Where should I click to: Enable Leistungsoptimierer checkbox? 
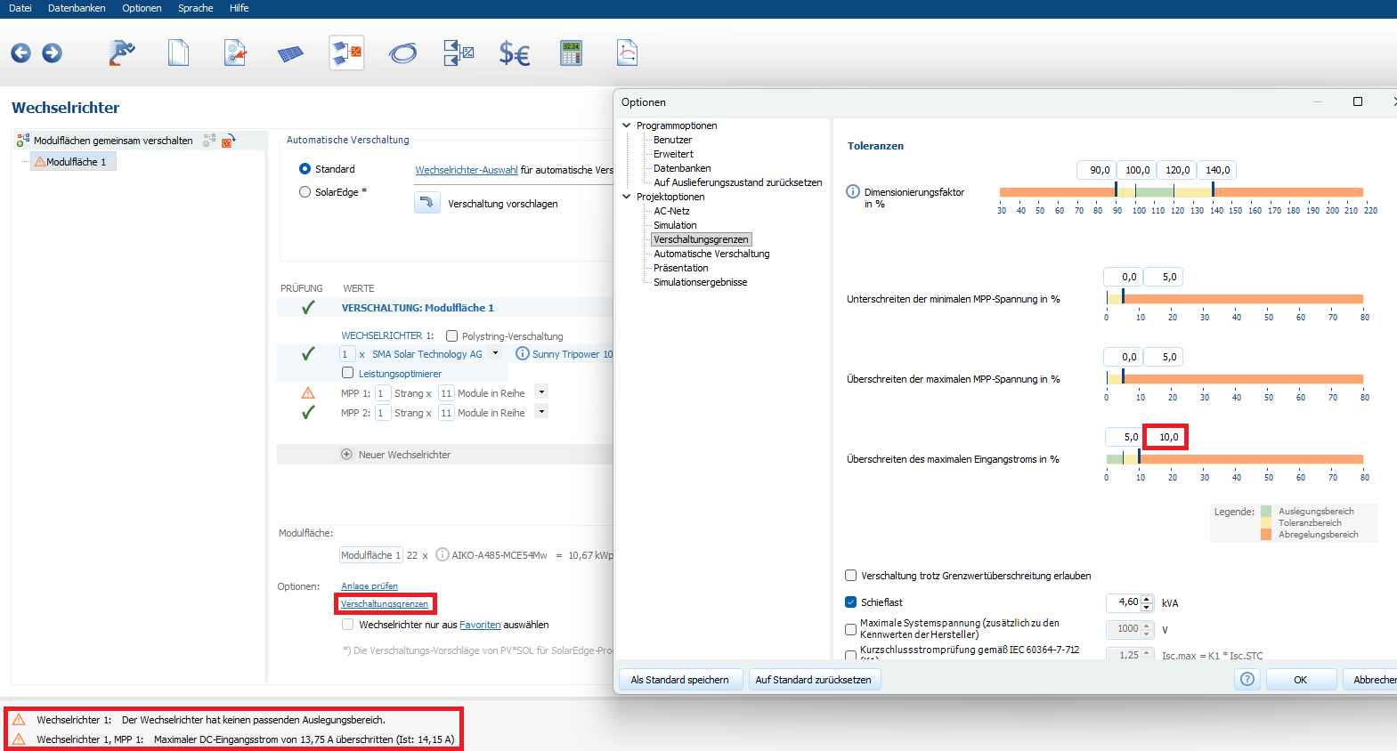[x=348, y=373]
